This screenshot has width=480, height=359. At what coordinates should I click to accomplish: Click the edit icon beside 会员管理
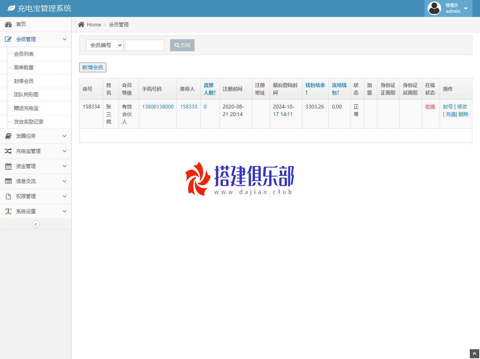point(8,39)
